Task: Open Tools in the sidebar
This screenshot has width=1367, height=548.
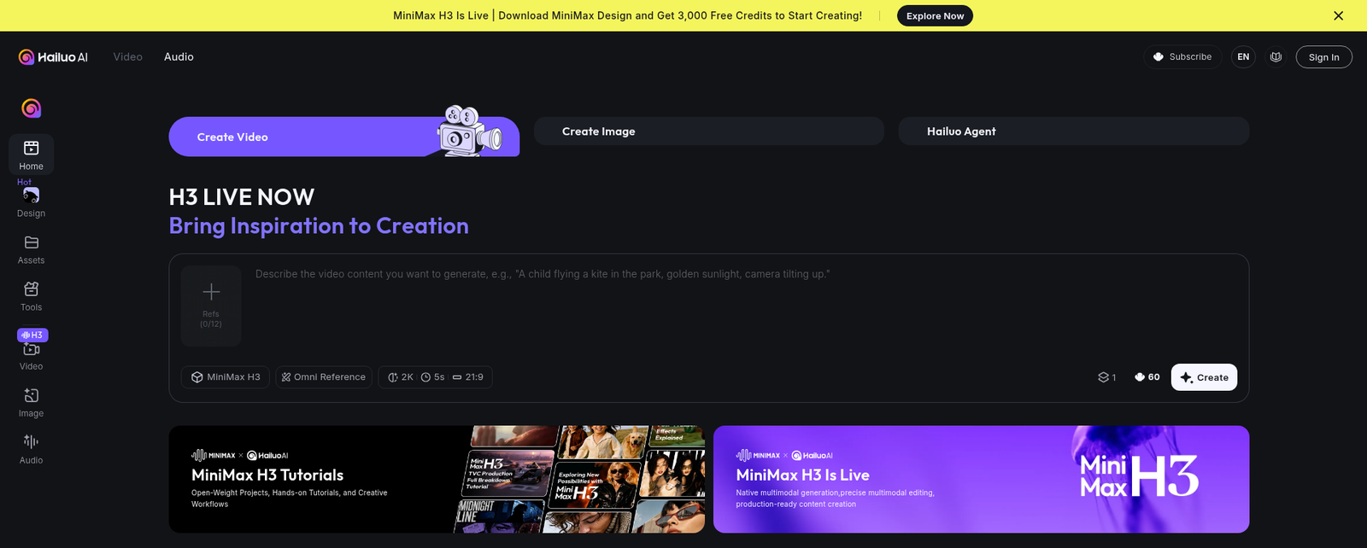Action: pyautogui.click(x=32, y=296)
